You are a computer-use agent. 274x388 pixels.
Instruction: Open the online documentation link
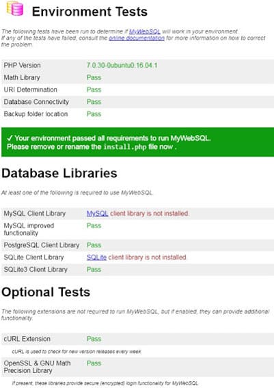[x=137, y=38]
